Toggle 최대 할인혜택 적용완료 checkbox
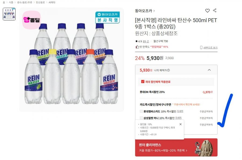The height and width of the screenshot is (160, 242). [143, 82]
